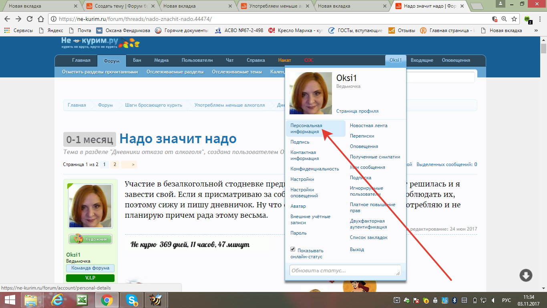Click the Обновить статус input field
This screenshot has width=547, height=308.
[x=345, y=270]
